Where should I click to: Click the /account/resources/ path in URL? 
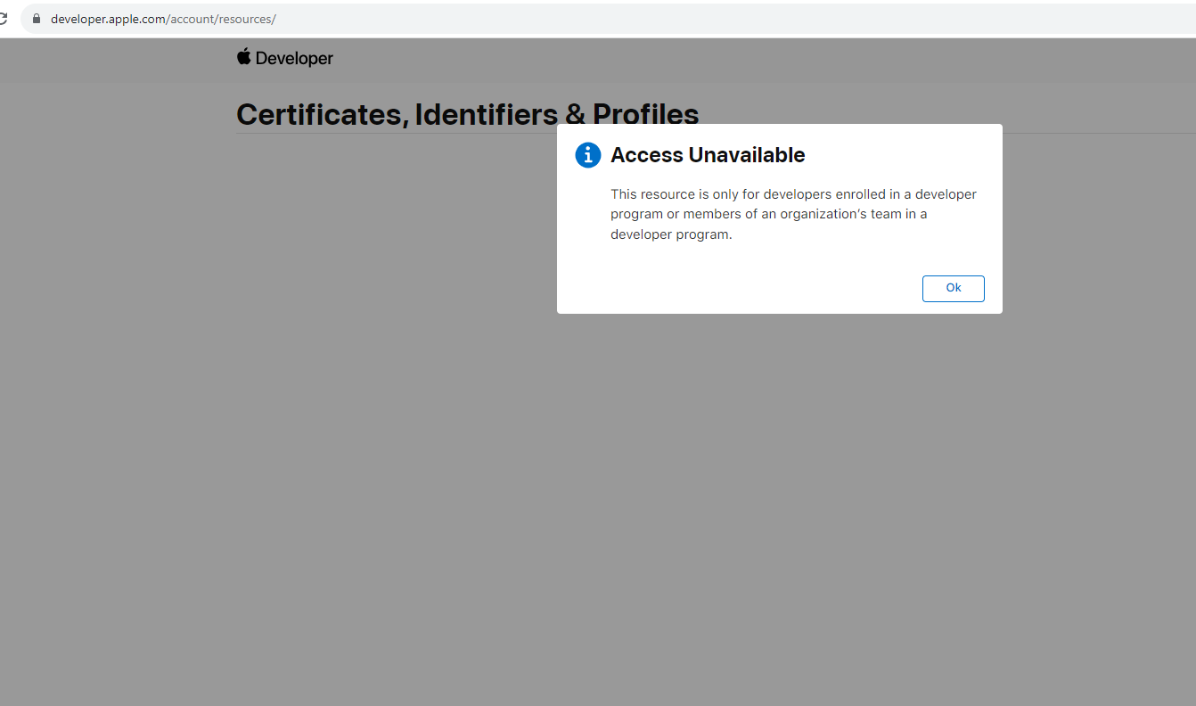[221, 19]
